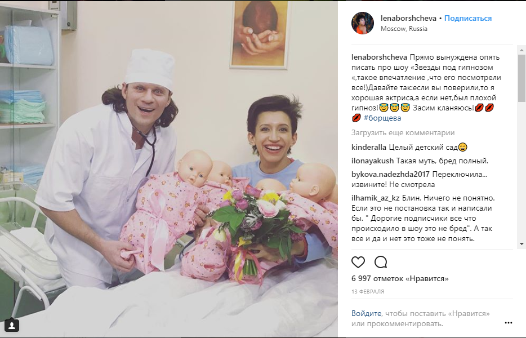Open the three-dots more options menu
526x338 pixels.
pyautogui.click(x=508, y=323)
